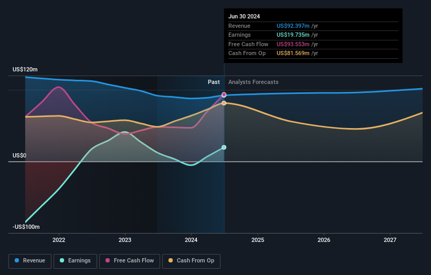Click the orange Cash From Op legend dot
Viewport: 431px width, 275px height.
coord(171,260)
